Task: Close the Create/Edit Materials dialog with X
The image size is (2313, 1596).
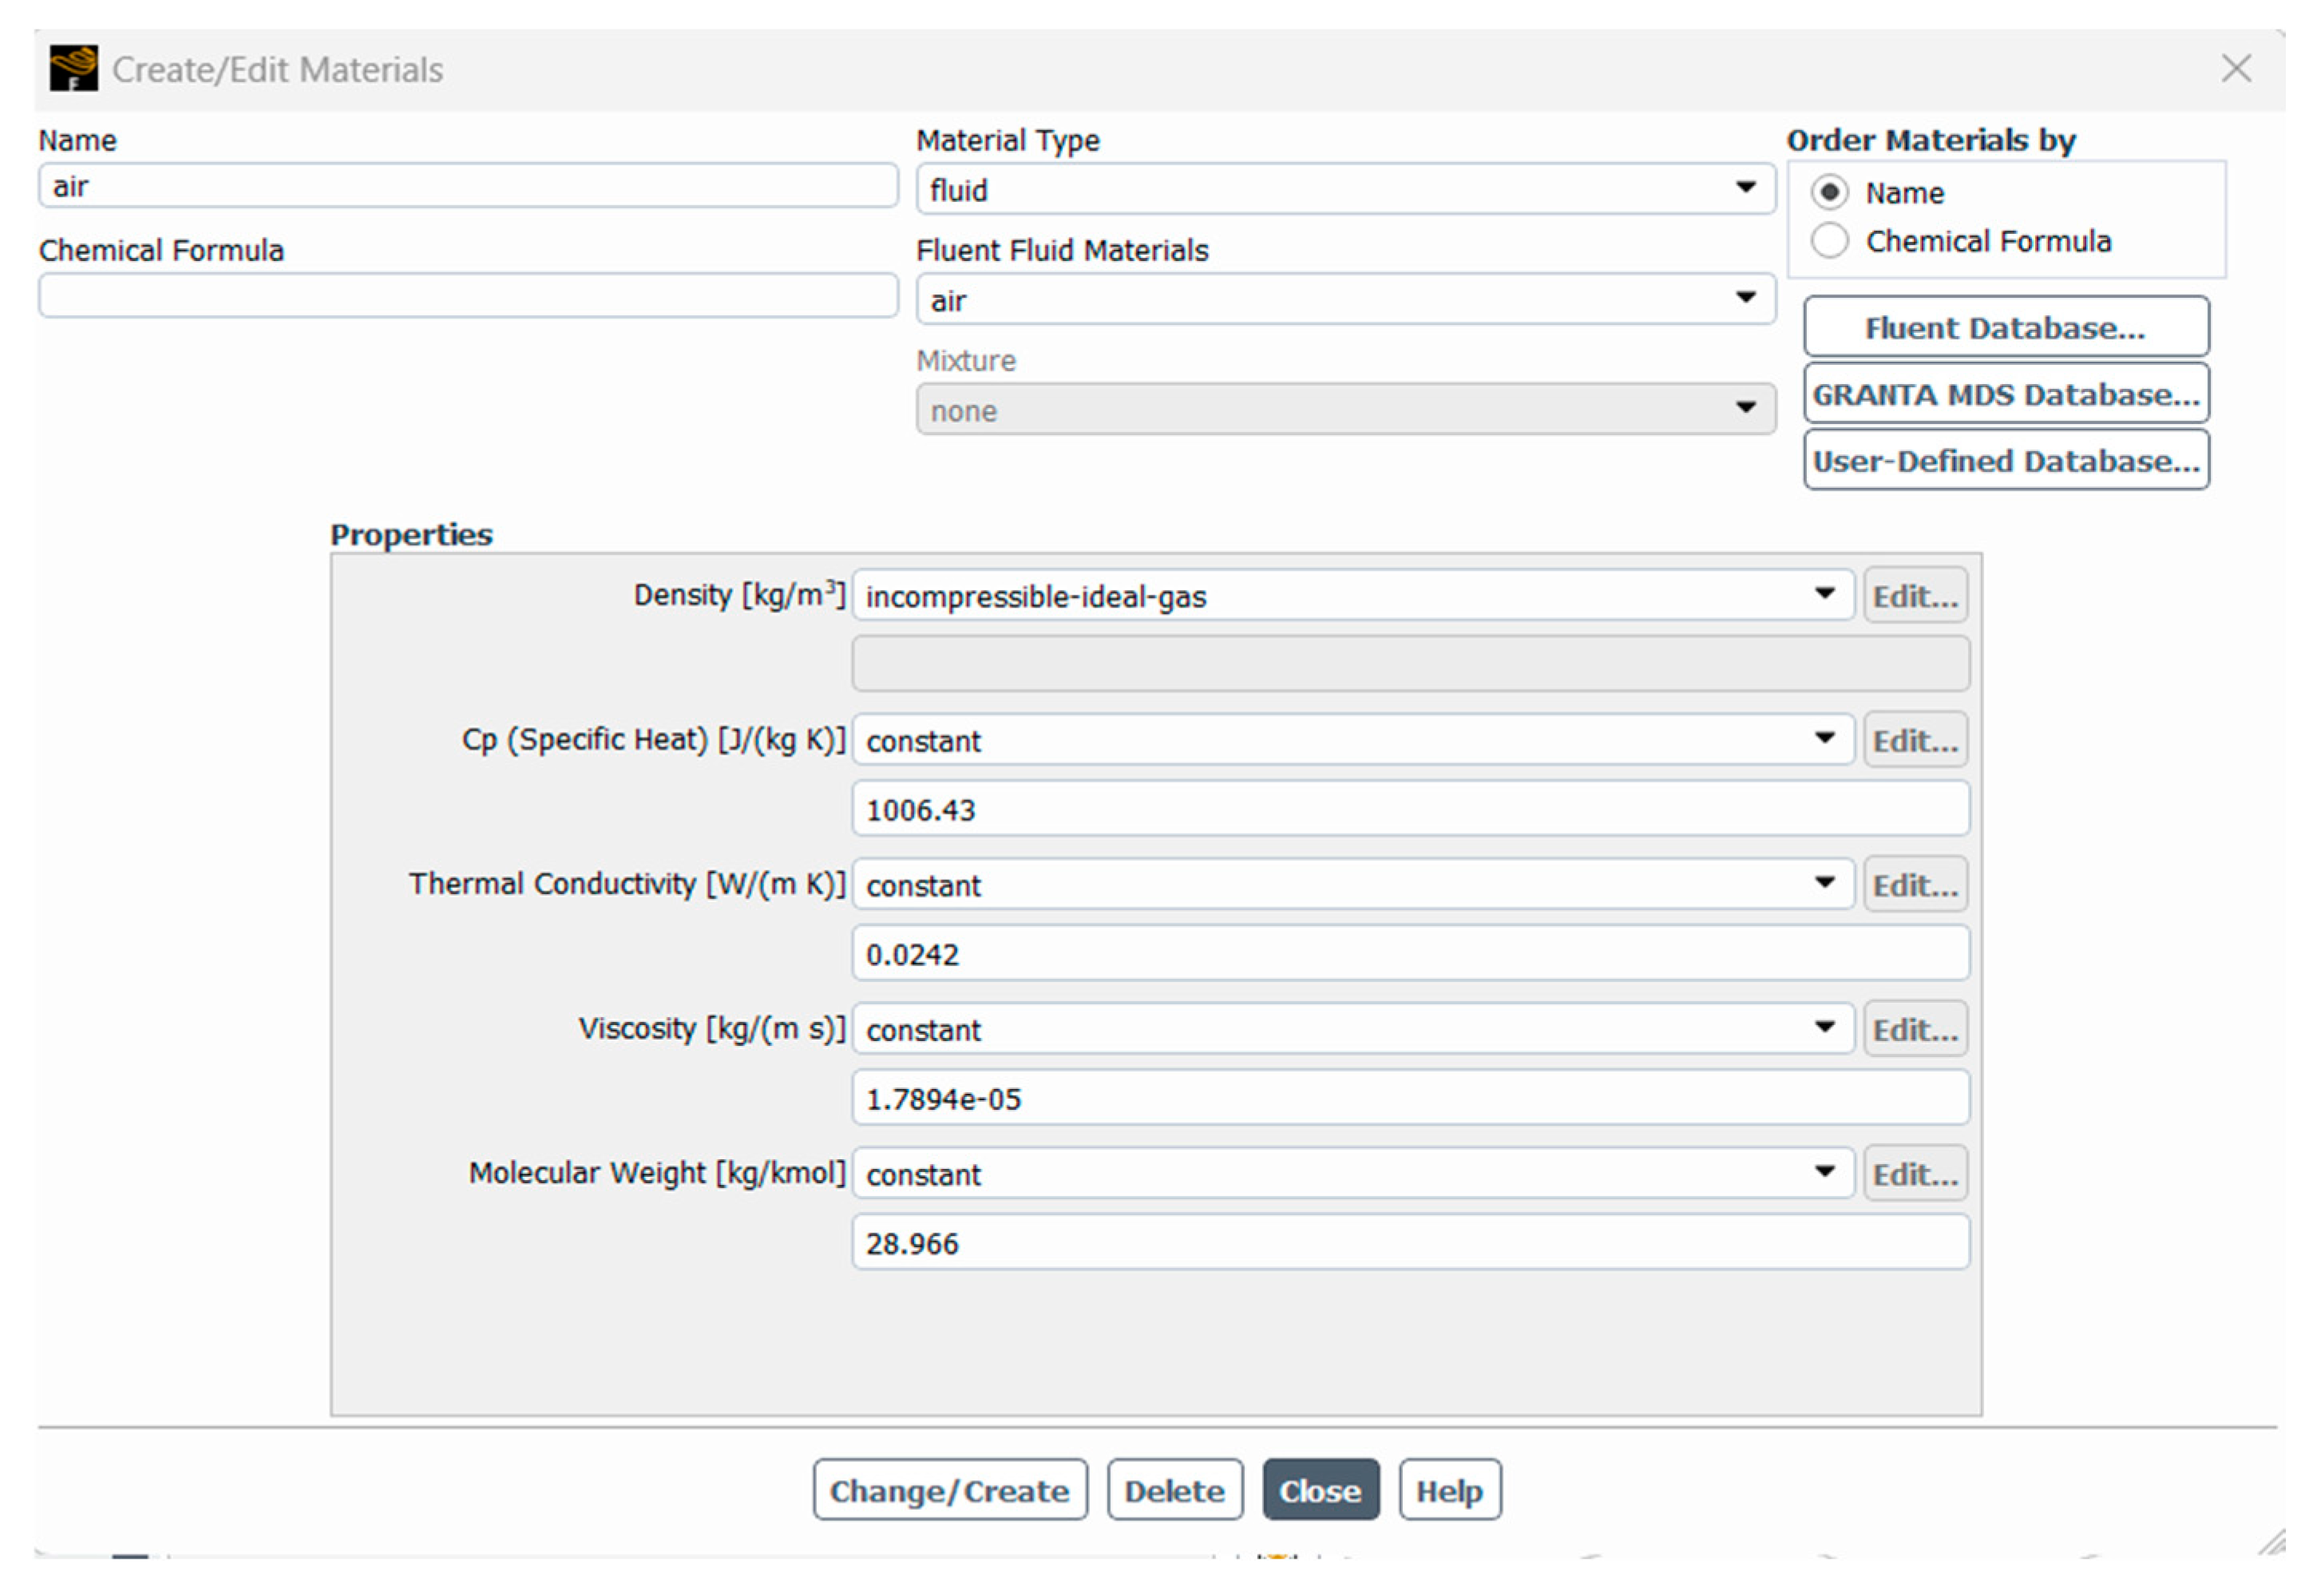Action: pos(2237,68)
